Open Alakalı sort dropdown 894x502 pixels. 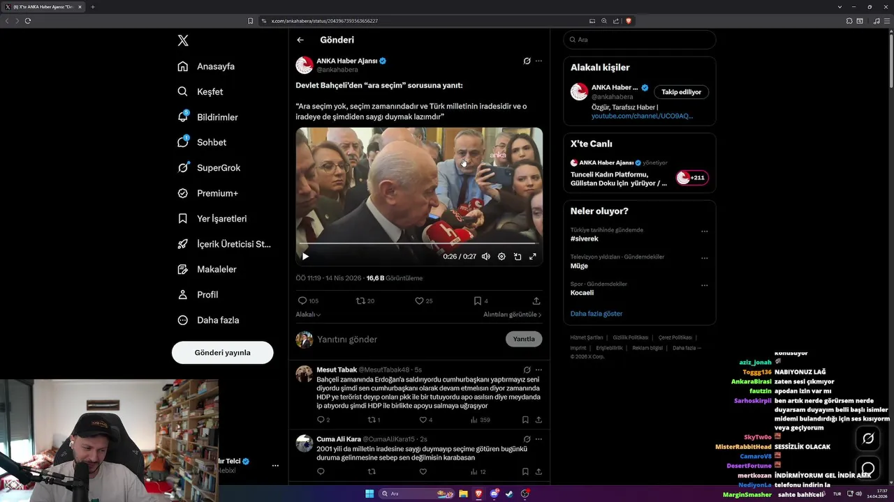coord(308,314)
